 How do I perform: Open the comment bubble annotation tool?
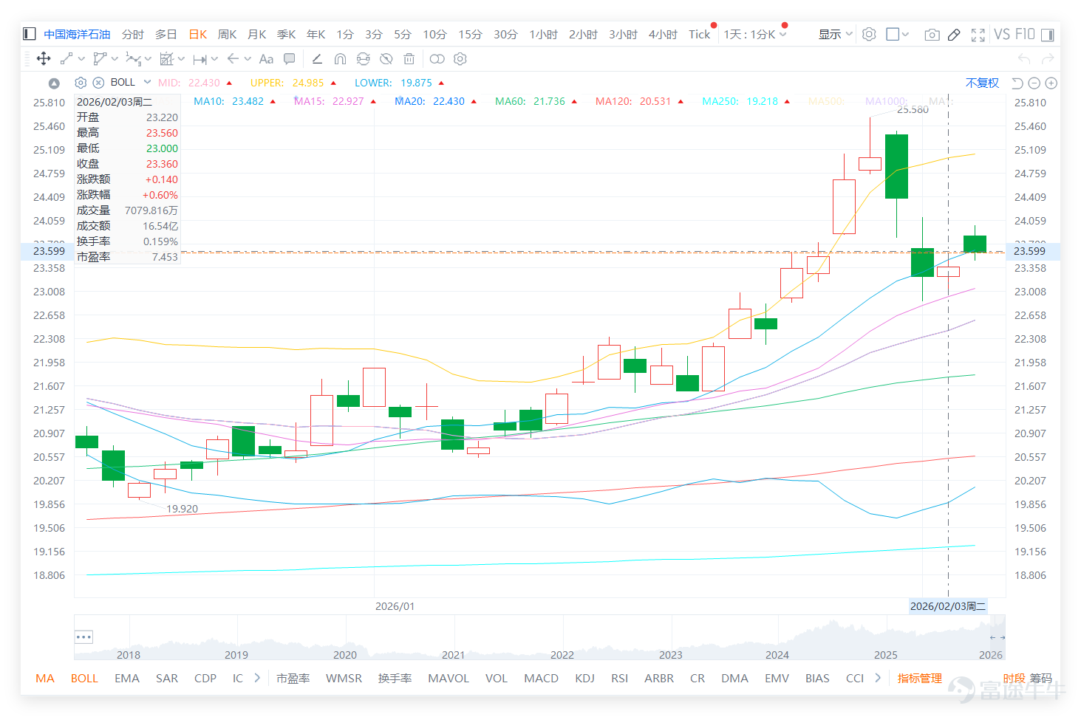click(x=290, y=59)
